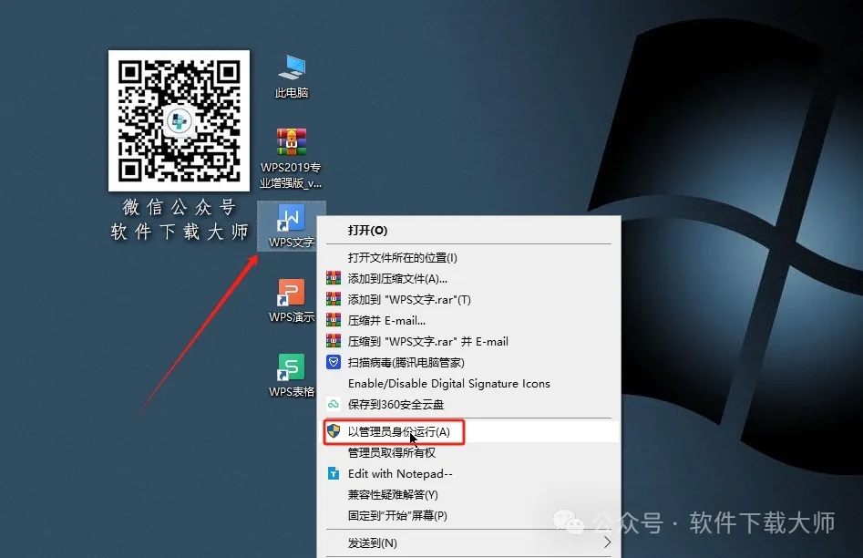Select 管理员取得所有权 menu entry

(x=392, y=453)
